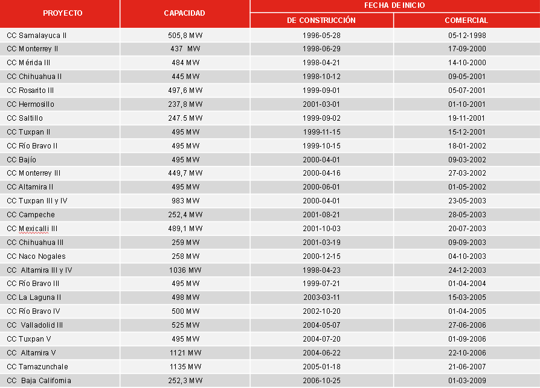Click the 247.5 MW capacity for CC Saltillo
This screenshot has width=540, height=388.
185,118
